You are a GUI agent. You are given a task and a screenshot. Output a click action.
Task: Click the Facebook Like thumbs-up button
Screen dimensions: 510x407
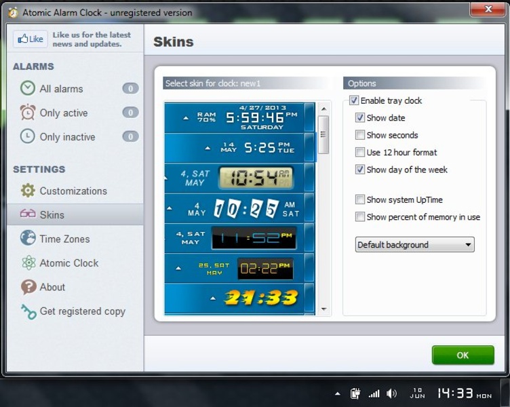(x=31, y=39)
